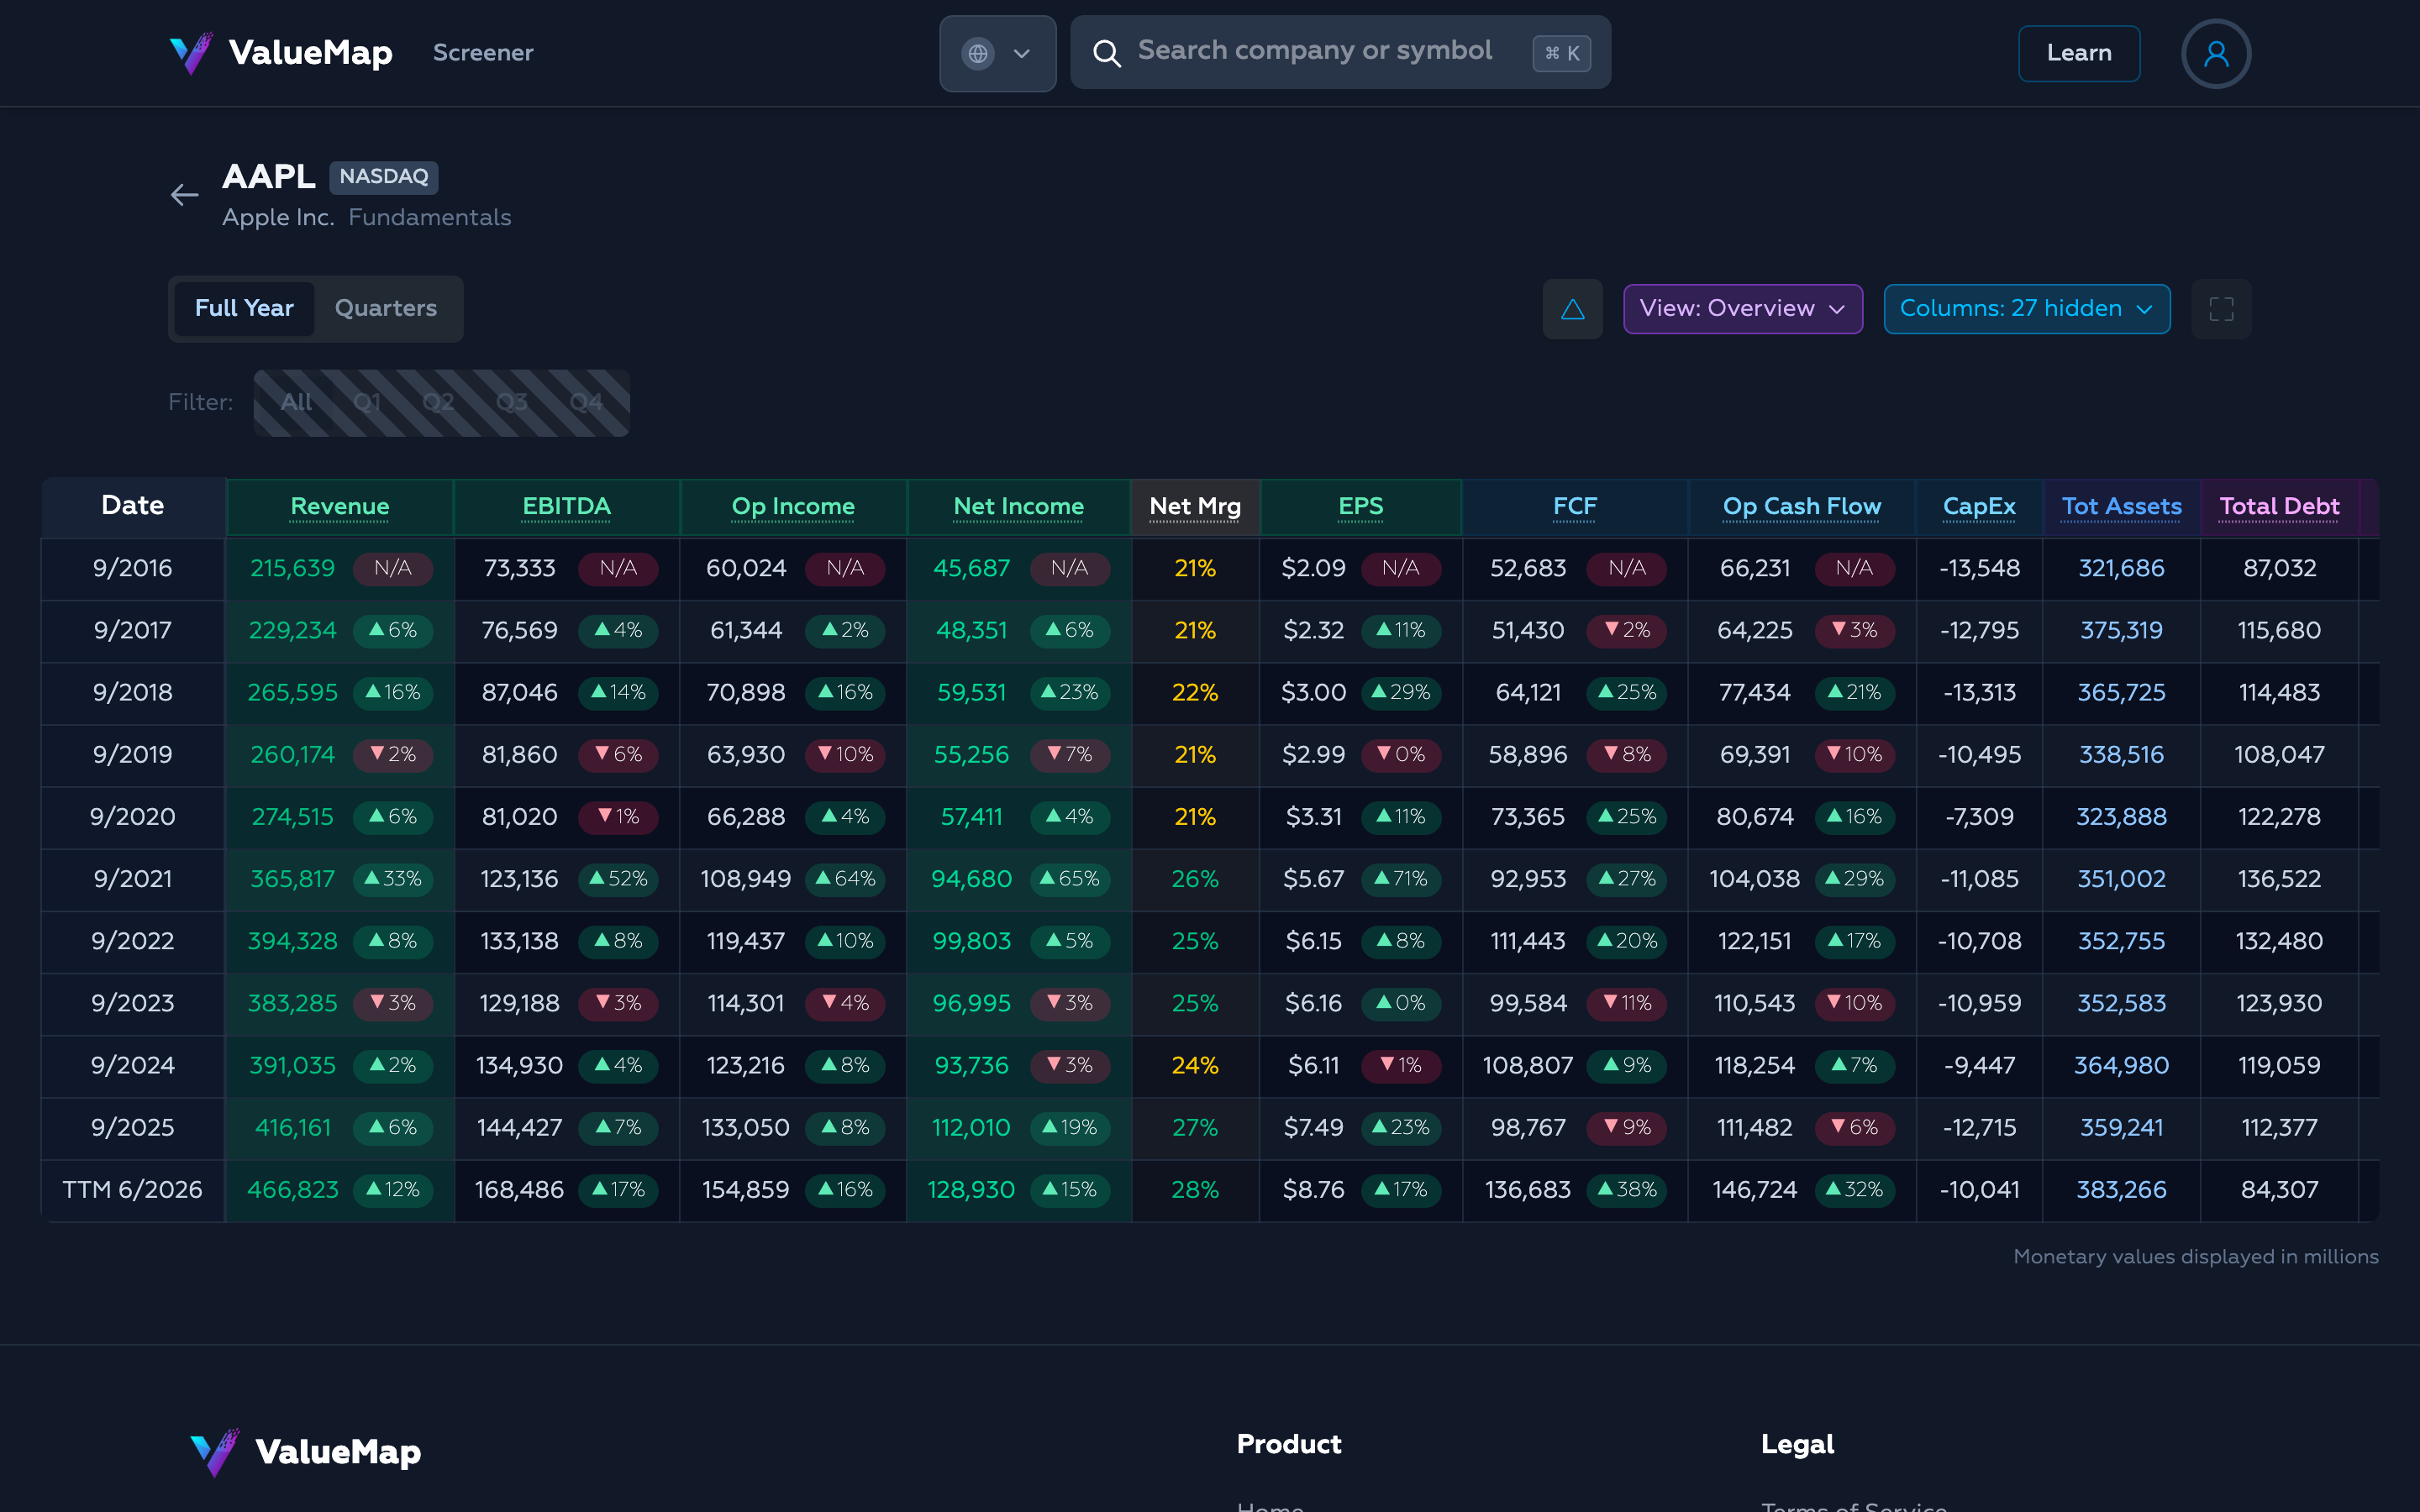Click Op Income value 108,949
This screenshot has height=1512, width=2420.
point(745,879)
